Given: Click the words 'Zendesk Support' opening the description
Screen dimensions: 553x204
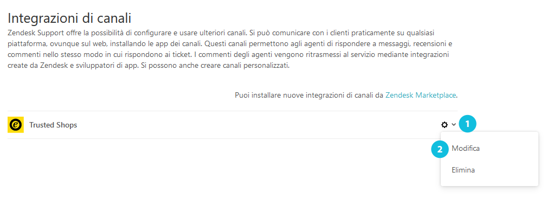Looking at the screenshot, I should [x=31, y=33].
